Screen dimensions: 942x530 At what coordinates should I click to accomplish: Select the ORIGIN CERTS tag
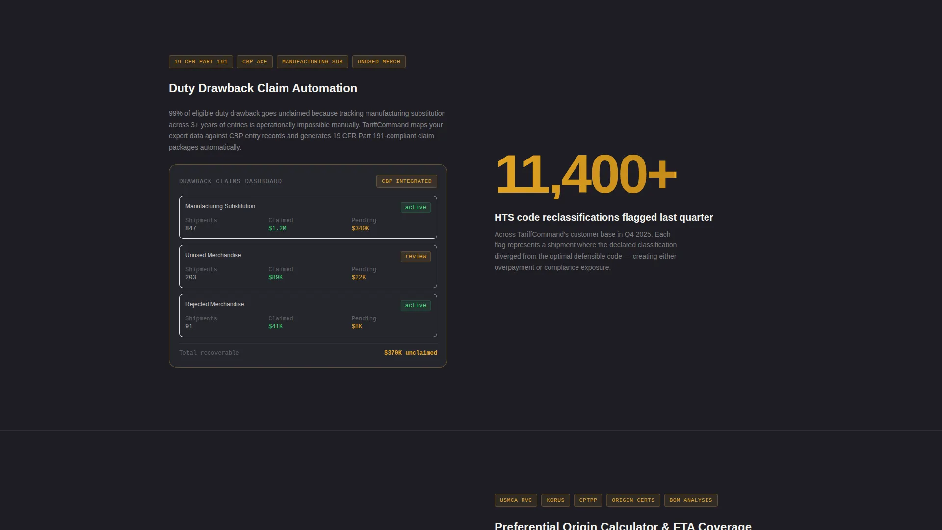[633, 500]
